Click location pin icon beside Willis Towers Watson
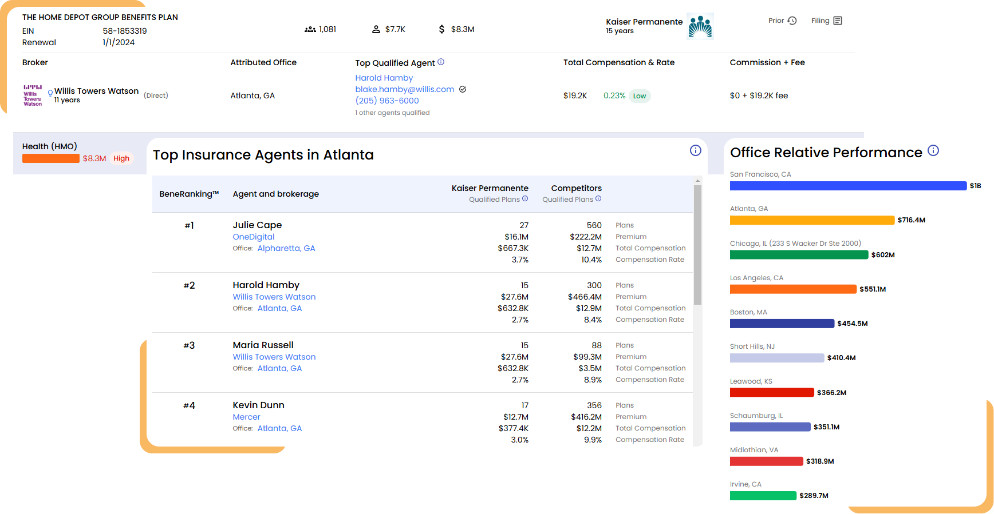 50,93
